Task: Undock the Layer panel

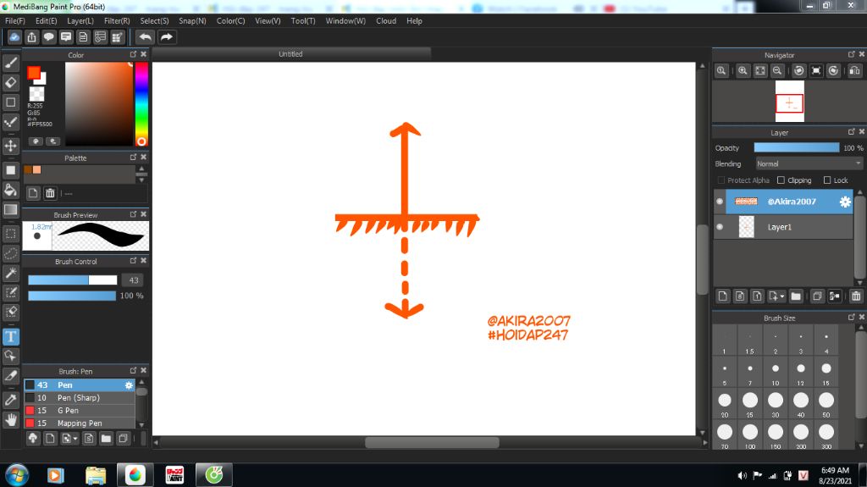Action: [x=851, y=132]
